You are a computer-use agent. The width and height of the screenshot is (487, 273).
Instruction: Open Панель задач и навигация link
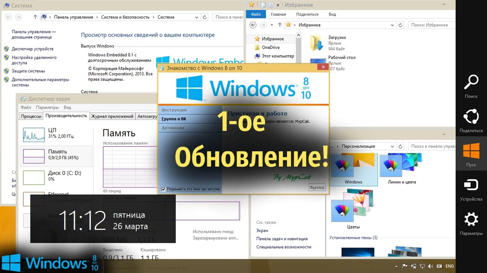pyautogui.click(x=282, y=239)
